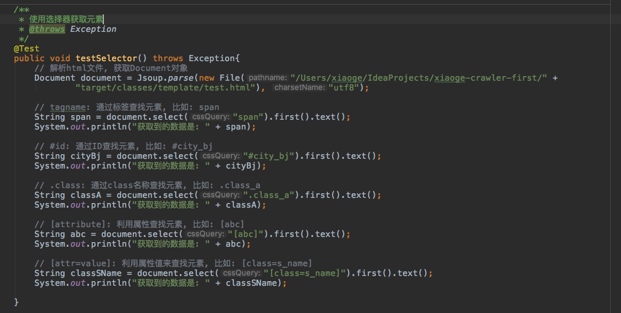The image size is (621, 313).
Task: Click the println line ending with + classSName
Action: [x=160, y=283]
